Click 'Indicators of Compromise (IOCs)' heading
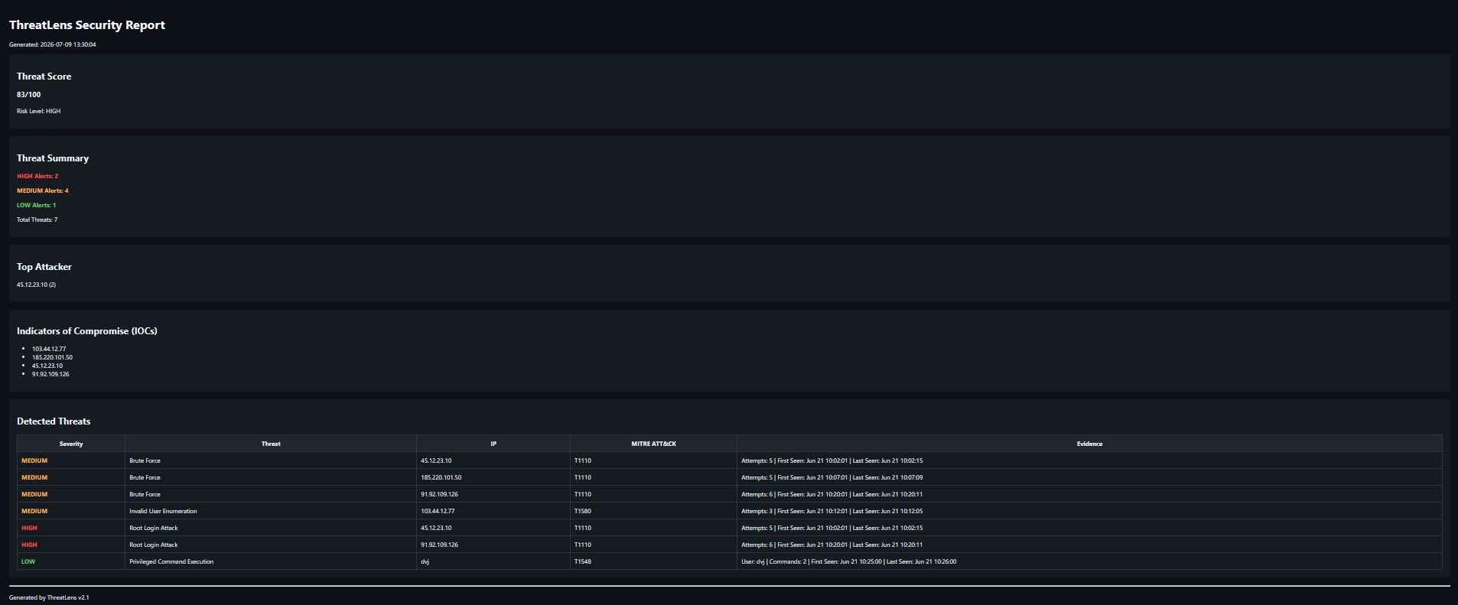 point(87,331)
